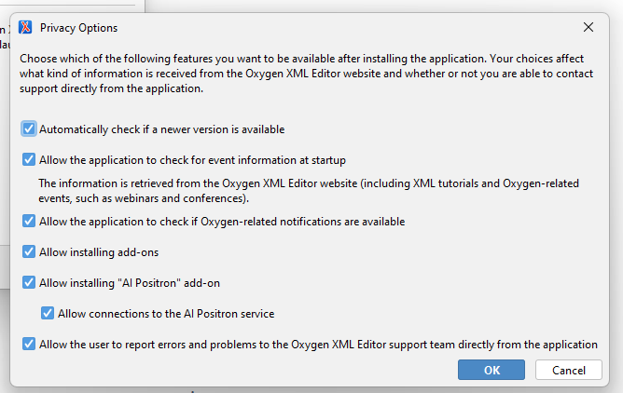
Task: Uncheck automatic newer version check checkbox
Action: (x=29, y=129)
